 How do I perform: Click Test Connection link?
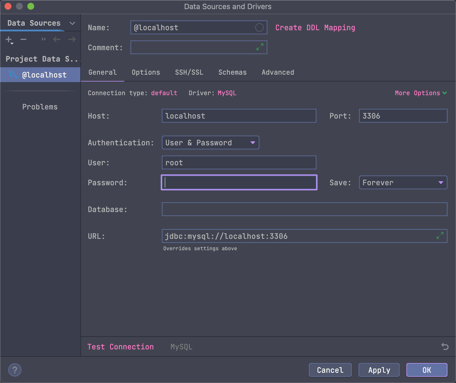coord(121,347)
